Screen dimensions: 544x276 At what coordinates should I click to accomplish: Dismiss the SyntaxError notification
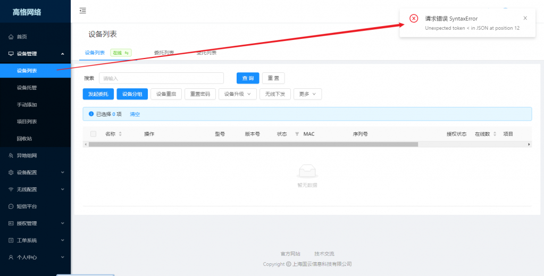pyautogui.click(x=525, y=18)
